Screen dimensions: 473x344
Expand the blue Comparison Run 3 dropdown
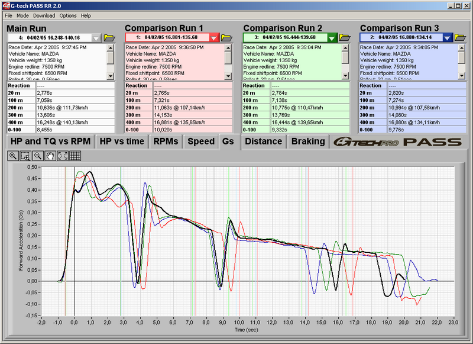point(447,38)
